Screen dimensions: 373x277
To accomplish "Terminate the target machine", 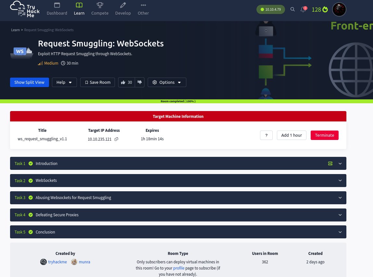I will coord(325,135).
